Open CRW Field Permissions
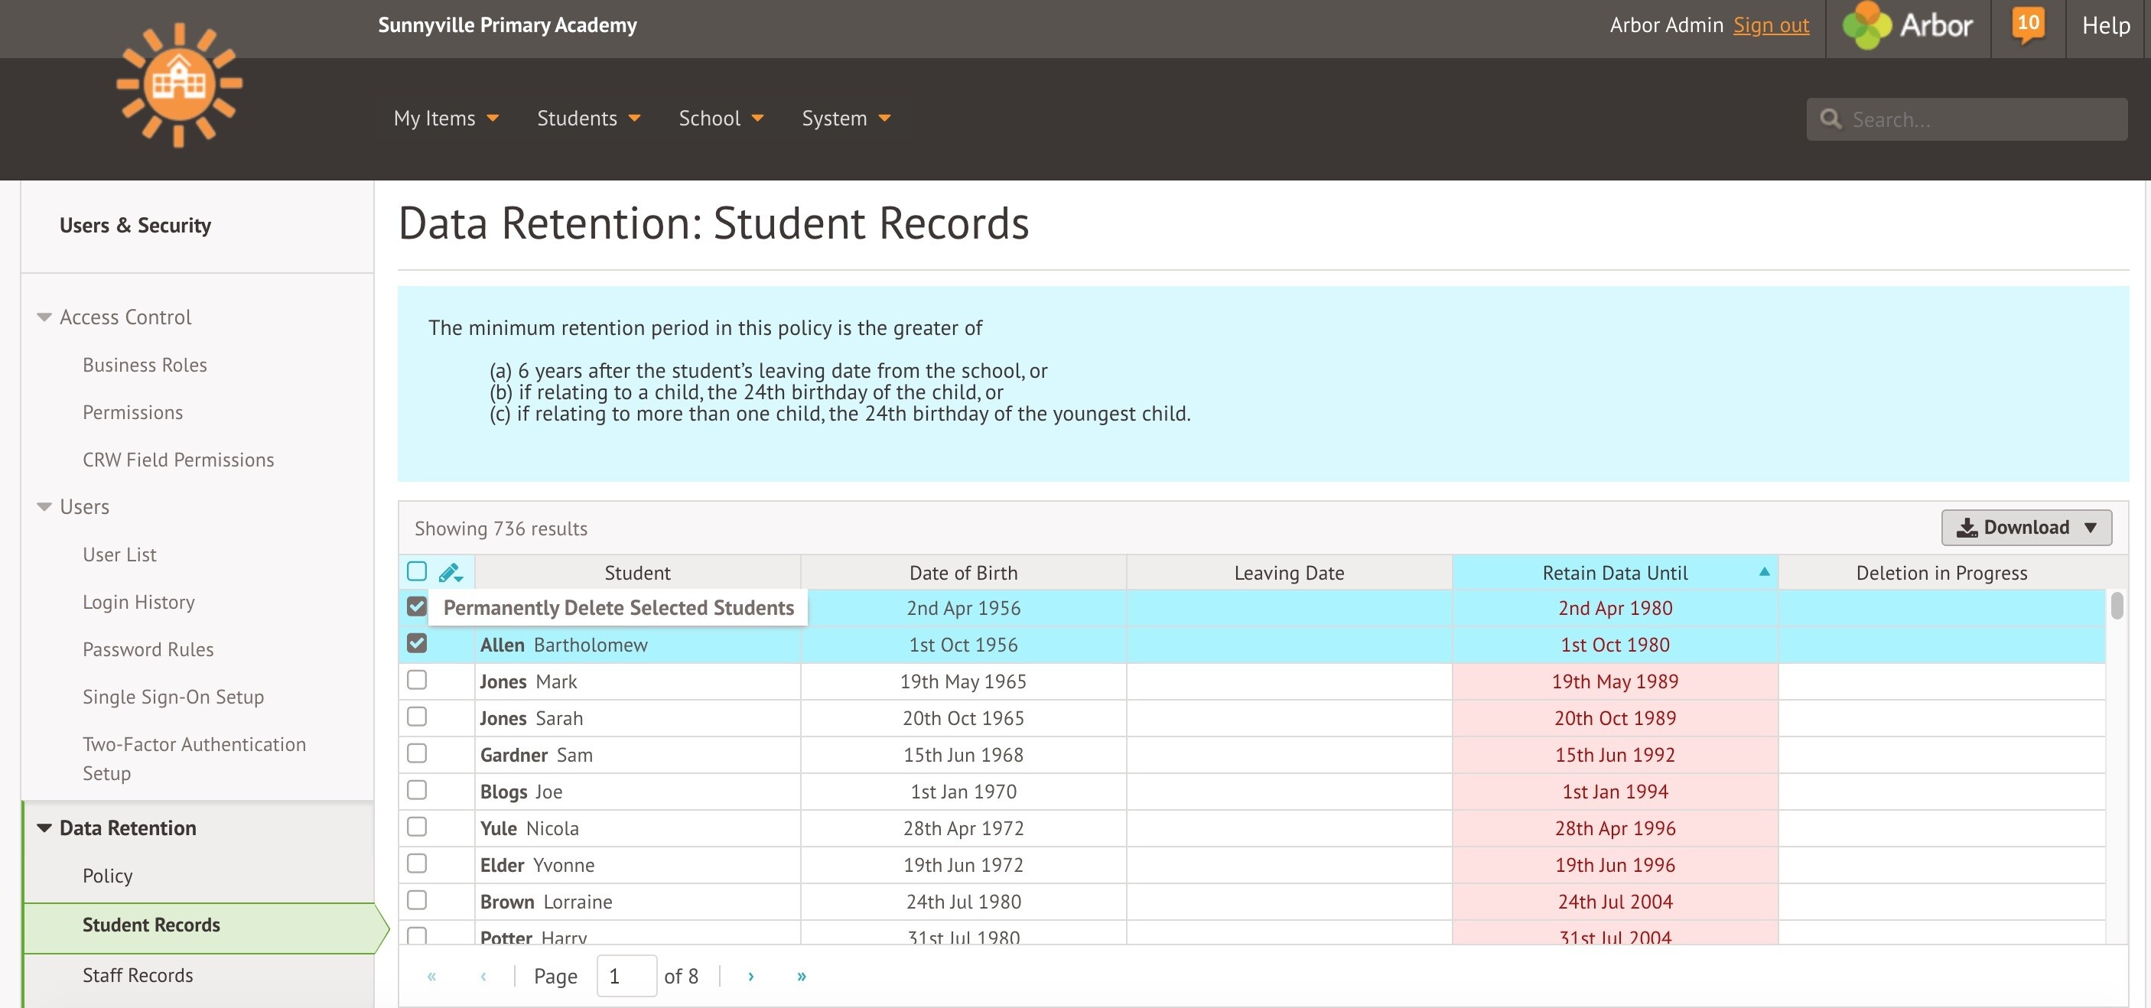The width and height of the screenshot is (2151, 1008). (x=178, y=460)
